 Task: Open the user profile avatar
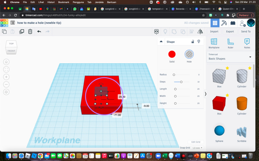[251, 23]
